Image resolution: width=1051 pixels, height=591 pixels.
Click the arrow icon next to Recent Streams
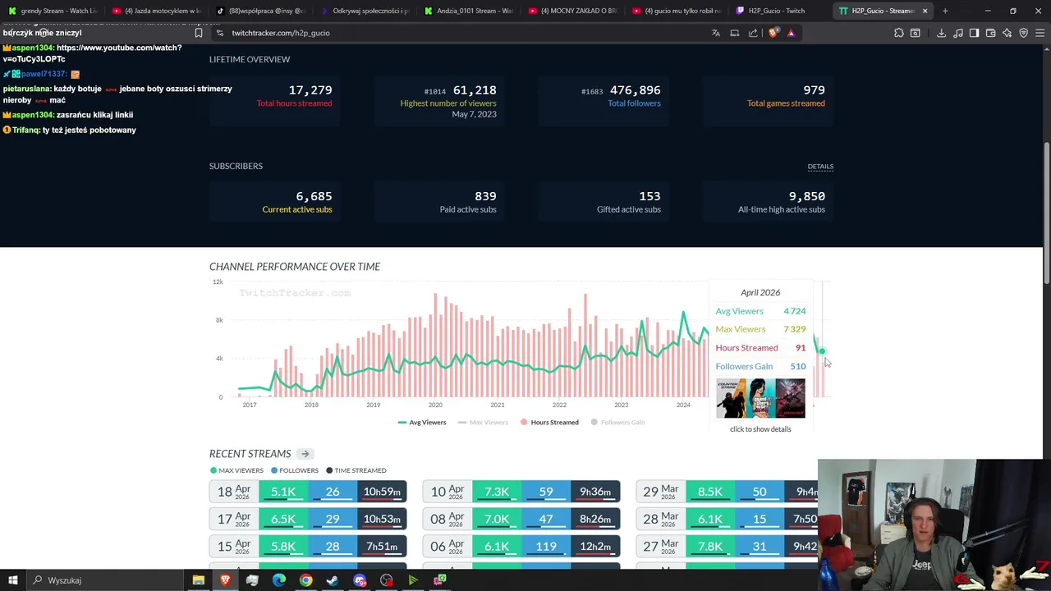305,454
